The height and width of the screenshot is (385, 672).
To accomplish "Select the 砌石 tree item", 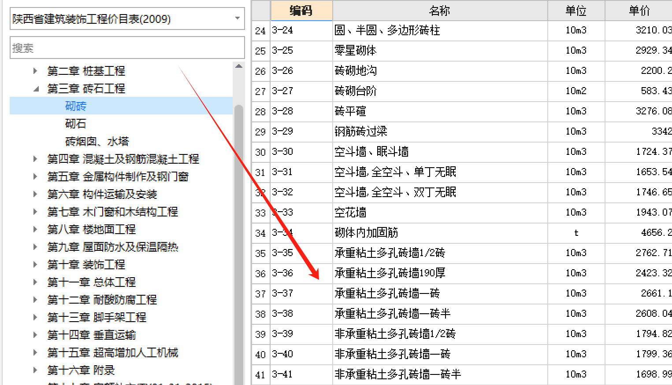I will (76, 124).
